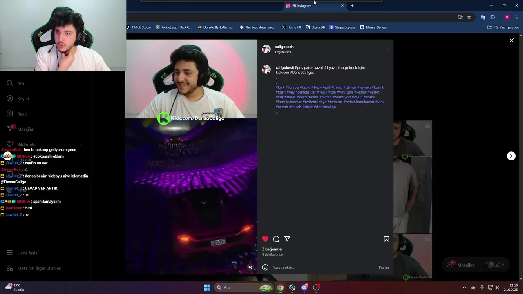Close the Instagram post overlay
523x294 pixels.
(x=511, y=40)
